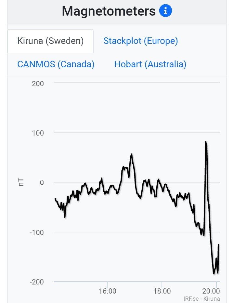Switch to the Stackplot (Europe) tab
234x303 pixels.
pyautogui.click(x=140, y=41)
